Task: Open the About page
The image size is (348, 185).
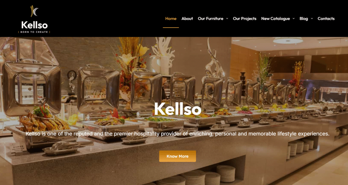Action: pyautogui.click(x=187, y=19)
